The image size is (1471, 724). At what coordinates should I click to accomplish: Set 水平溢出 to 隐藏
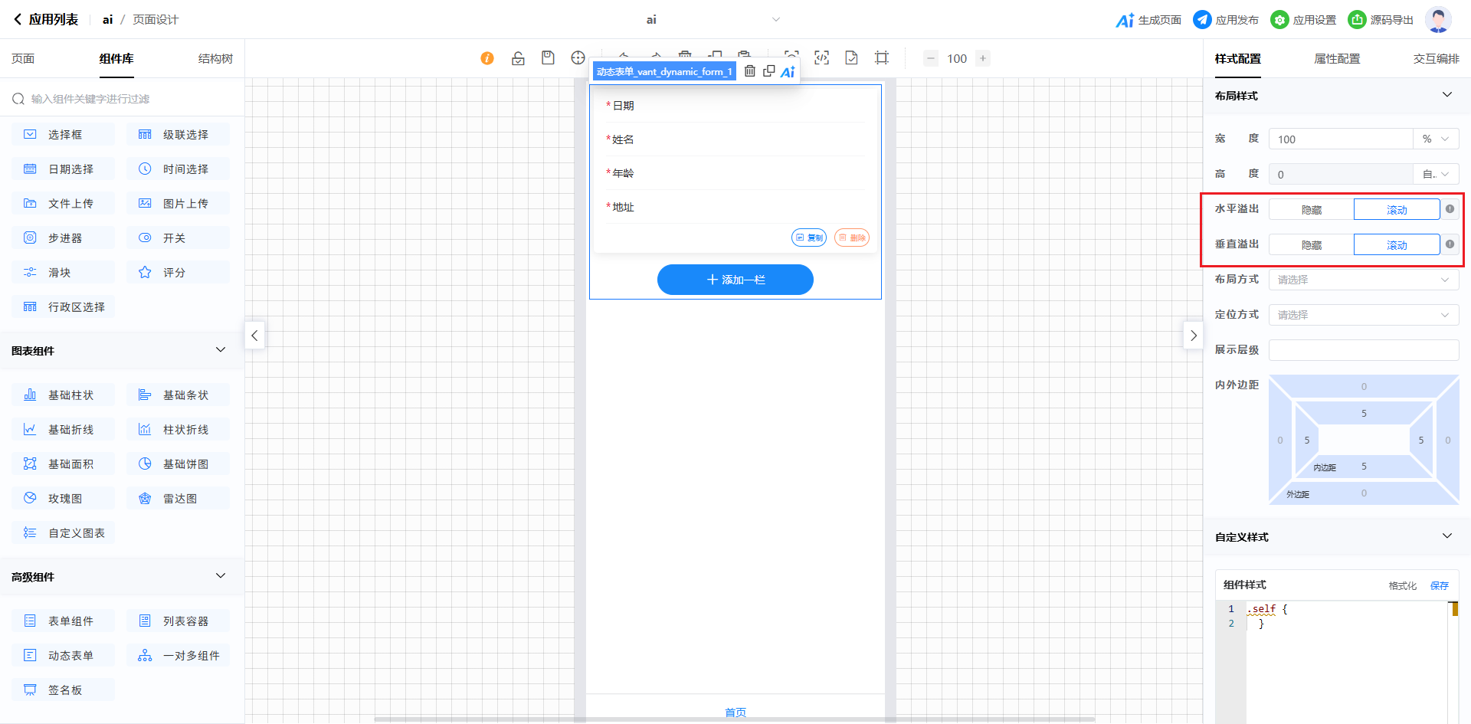(1311, 210)
